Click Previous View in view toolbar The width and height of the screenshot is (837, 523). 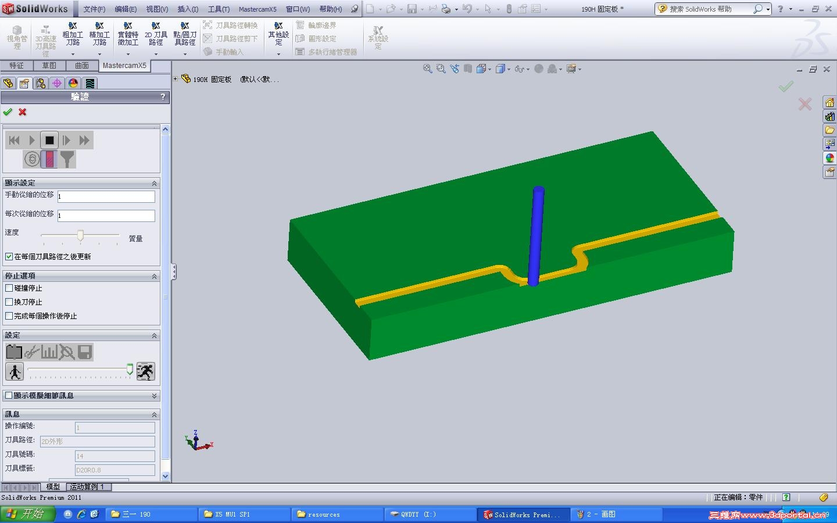pyautogui.click(x=455, y=69)
